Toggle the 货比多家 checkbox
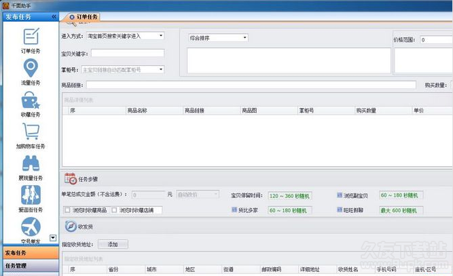The width and height of the screenshot is (453, 276). tap(234, 210)
